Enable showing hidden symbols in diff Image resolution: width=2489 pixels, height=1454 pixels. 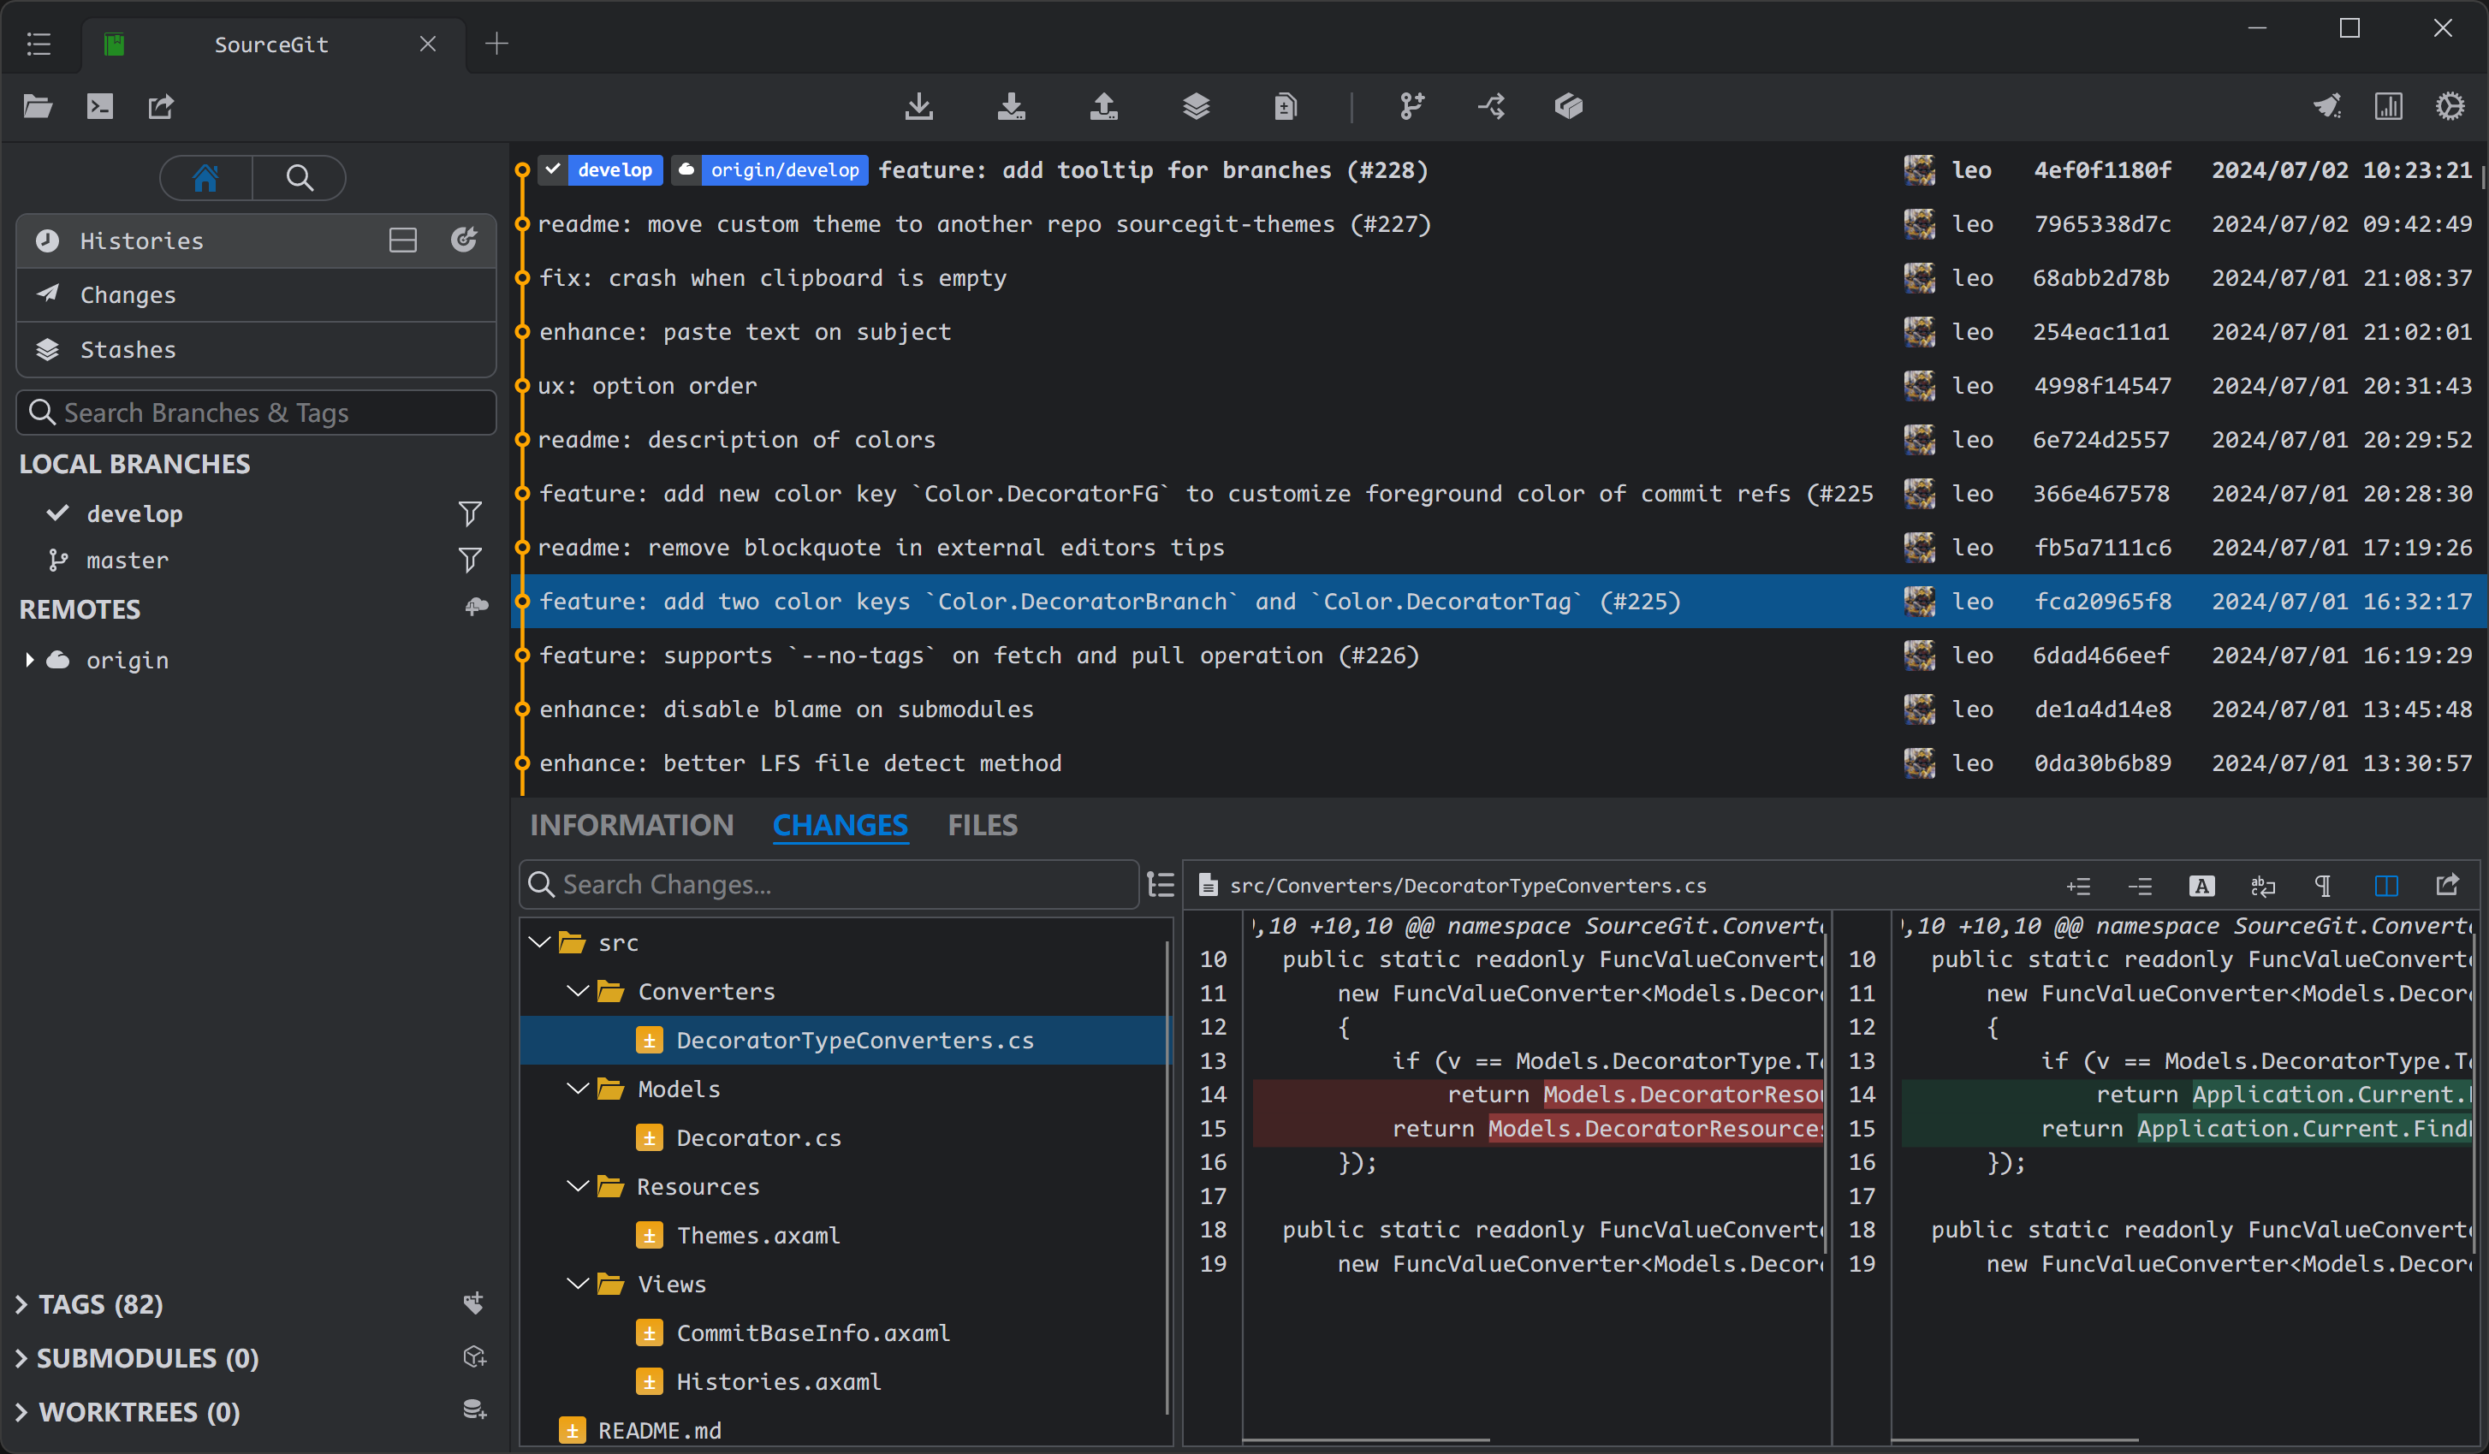pos(2323,885)
